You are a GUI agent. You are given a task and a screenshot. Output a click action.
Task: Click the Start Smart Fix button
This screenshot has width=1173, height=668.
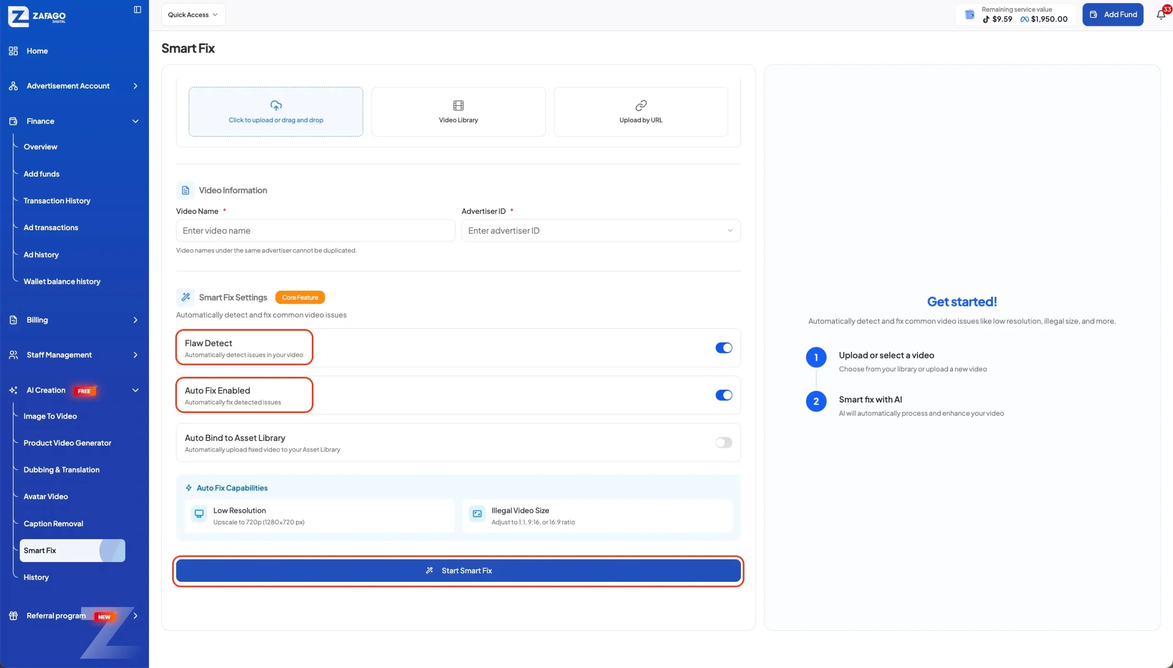458,570
